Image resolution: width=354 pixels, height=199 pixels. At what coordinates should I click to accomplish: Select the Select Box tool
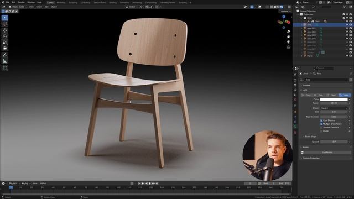tap(5, 18)
